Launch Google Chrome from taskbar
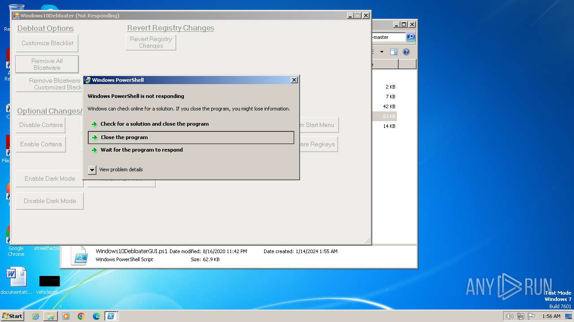 81,316
